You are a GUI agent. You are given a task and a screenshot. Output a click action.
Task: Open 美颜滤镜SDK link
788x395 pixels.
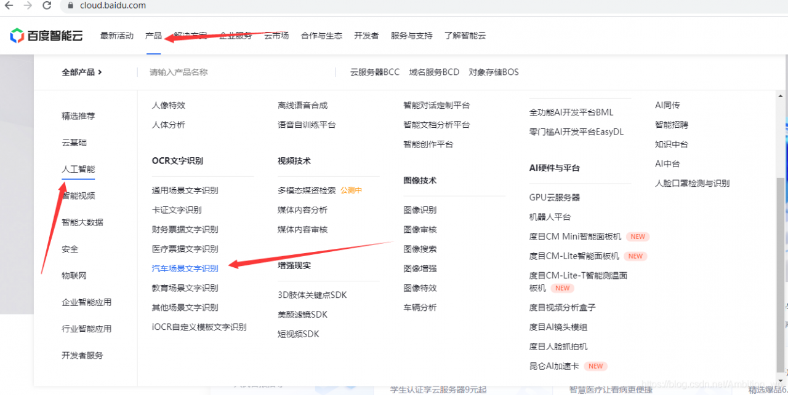coord(302,315)
